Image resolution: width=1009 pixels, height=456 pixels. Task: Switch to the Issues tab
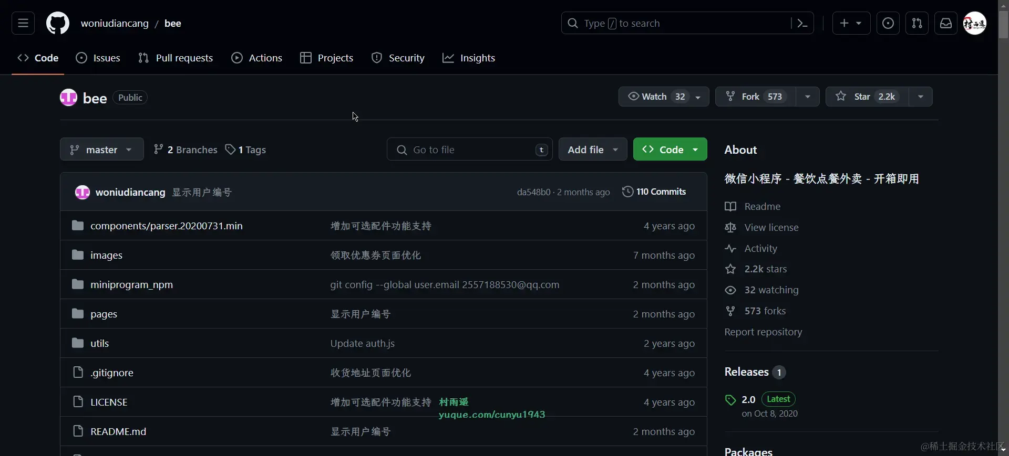point(98,58)
